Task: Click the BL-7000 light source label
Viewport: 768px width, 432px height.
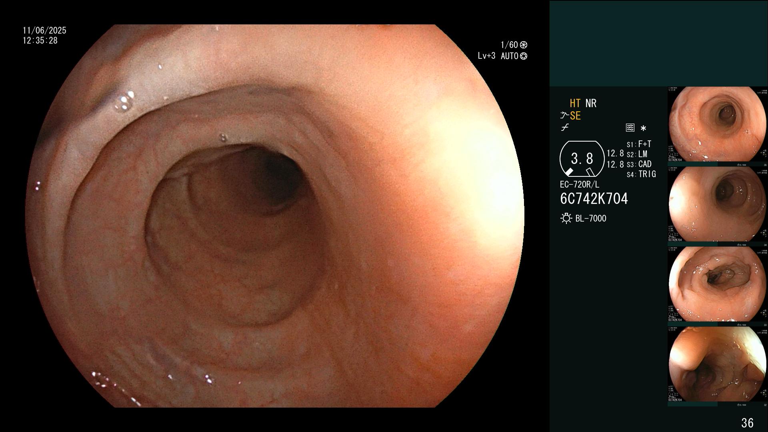Action: (x=591, y=218)
